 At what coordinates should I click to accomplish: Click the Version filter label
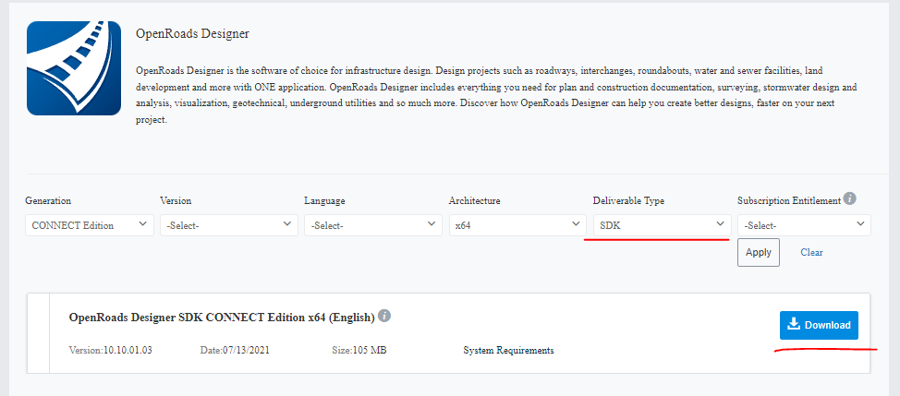pyautogui.click(x=176, y=201)
